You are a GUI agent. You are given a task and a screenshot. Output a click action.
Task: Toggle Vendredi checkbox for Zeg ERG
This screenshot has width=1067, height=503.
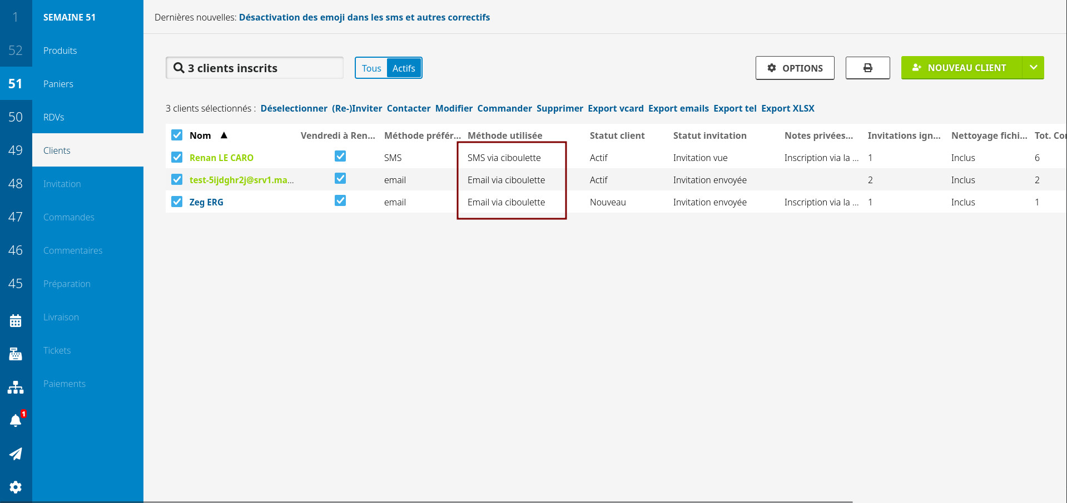340,201
